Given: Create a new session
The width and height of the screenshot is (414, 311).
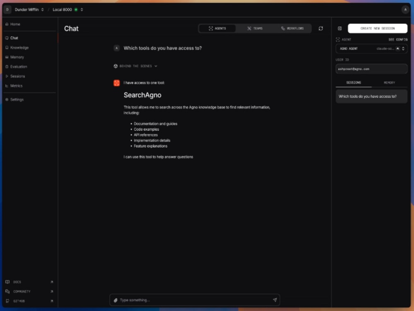Looking at the screenshot, I should coord(378,28).
